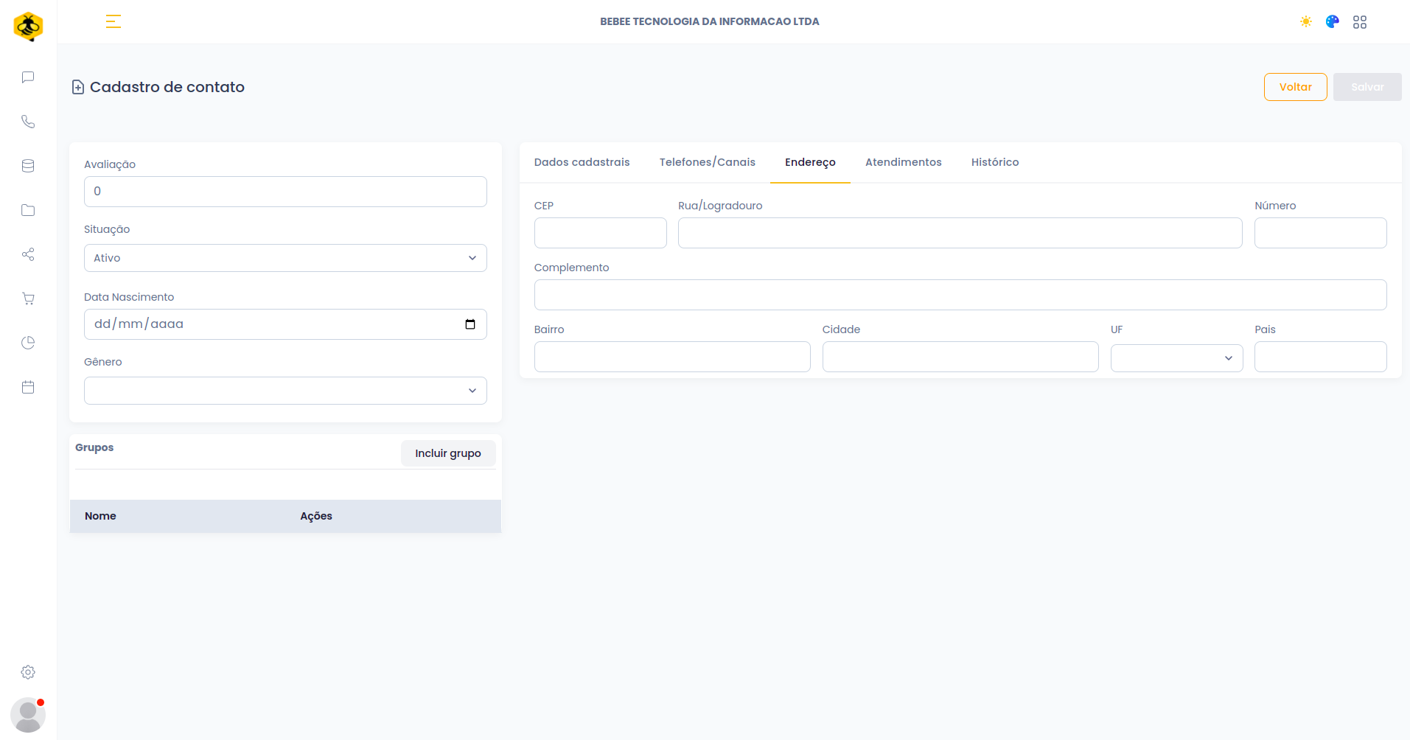Open the Data Nascimento calendar picker
The image size is (1410, 740).
coord(470,324)
